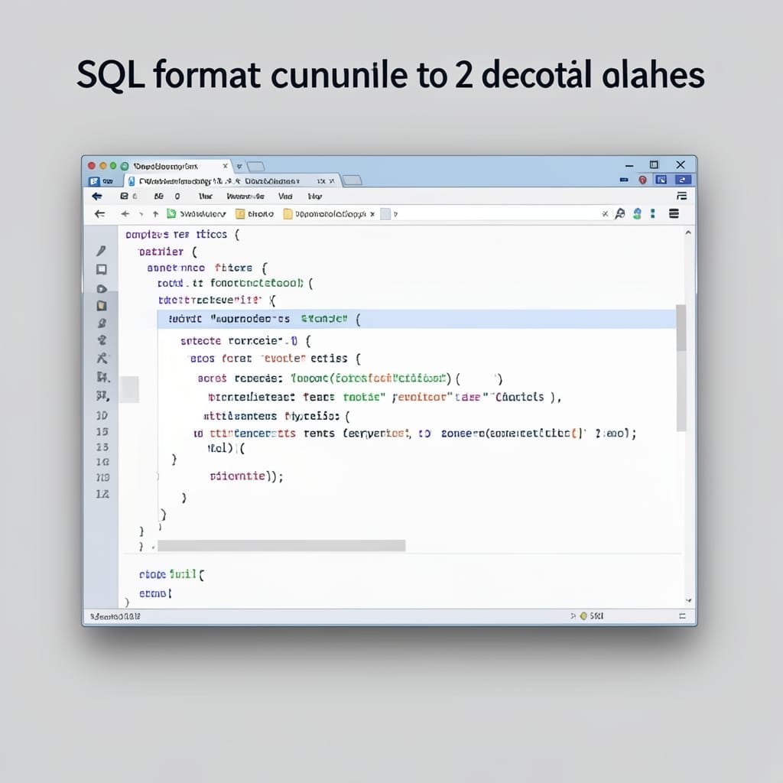Screen dimensions: 783x783
Task: Click the green-blue refresh icon by the address field
Action: (637, 214)
